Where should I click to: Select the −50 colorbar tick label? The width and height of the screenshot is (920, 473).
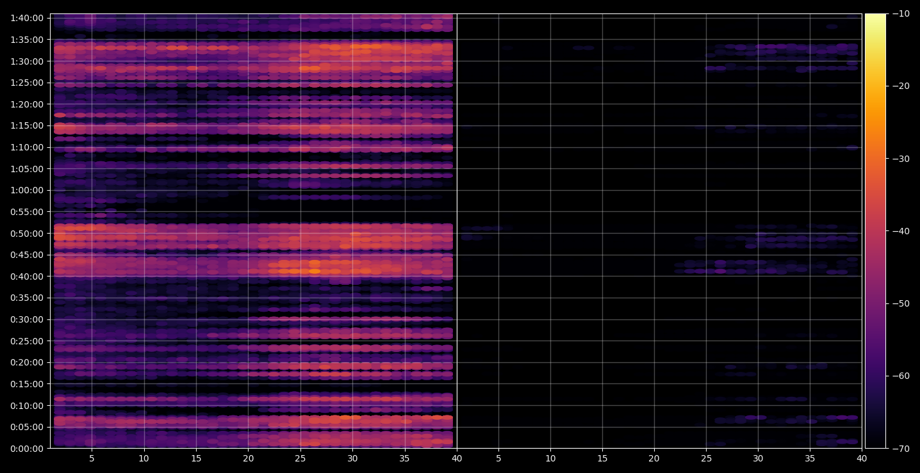901,303
